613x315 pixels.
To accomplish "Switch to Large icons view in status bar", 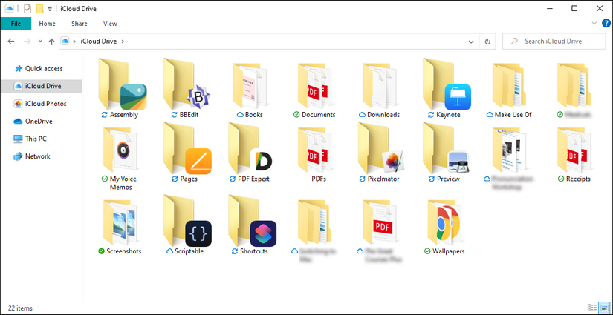I will (604, 308).
